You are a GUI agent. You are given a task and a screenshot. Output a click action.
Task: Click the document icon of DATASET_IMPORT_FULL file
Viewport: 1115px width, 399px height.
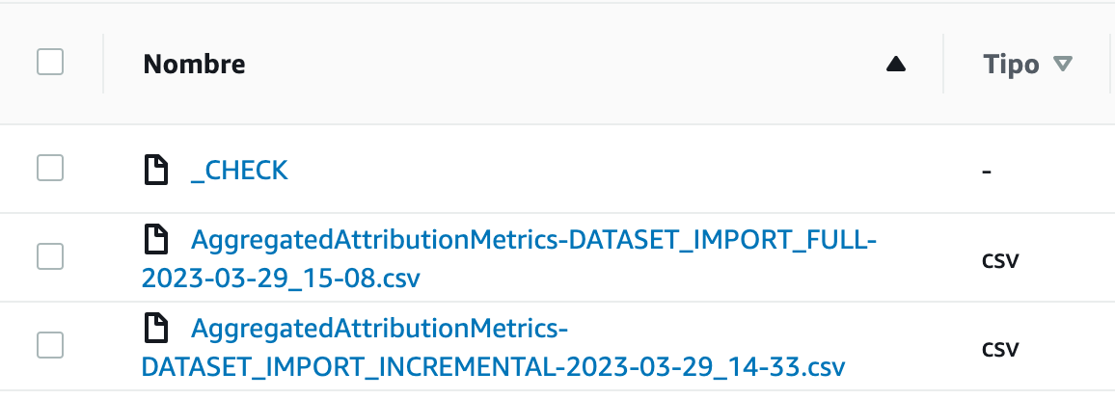[x=154, y=238]
